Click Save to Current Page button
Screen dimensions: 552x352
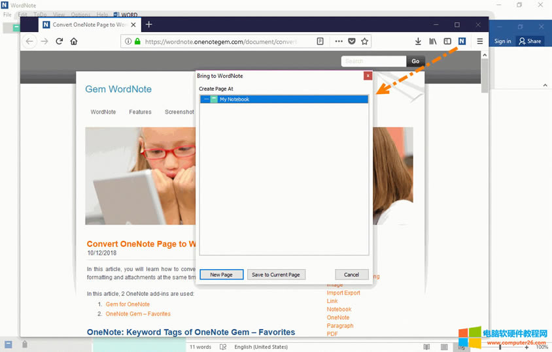(x=276, y=275)
